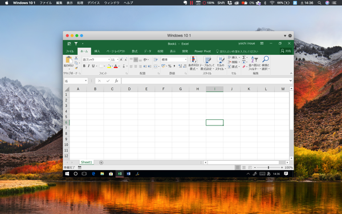Switch to the データ ribbon tab
The width and height of the screenshot is (342, 214).
[x=148, y=51]
